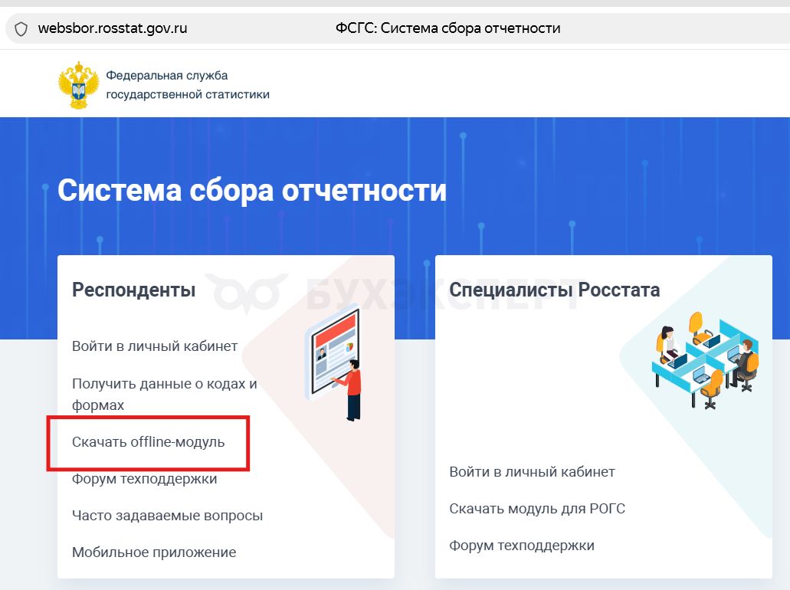Click the 'Специалисты Росстата' card heading
The image size is (790, 590).
point(555,290)
